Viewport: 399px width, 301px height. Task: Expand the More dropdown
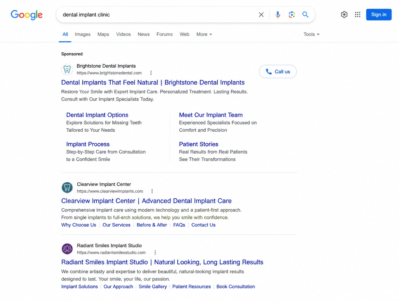tap(204, 34)
